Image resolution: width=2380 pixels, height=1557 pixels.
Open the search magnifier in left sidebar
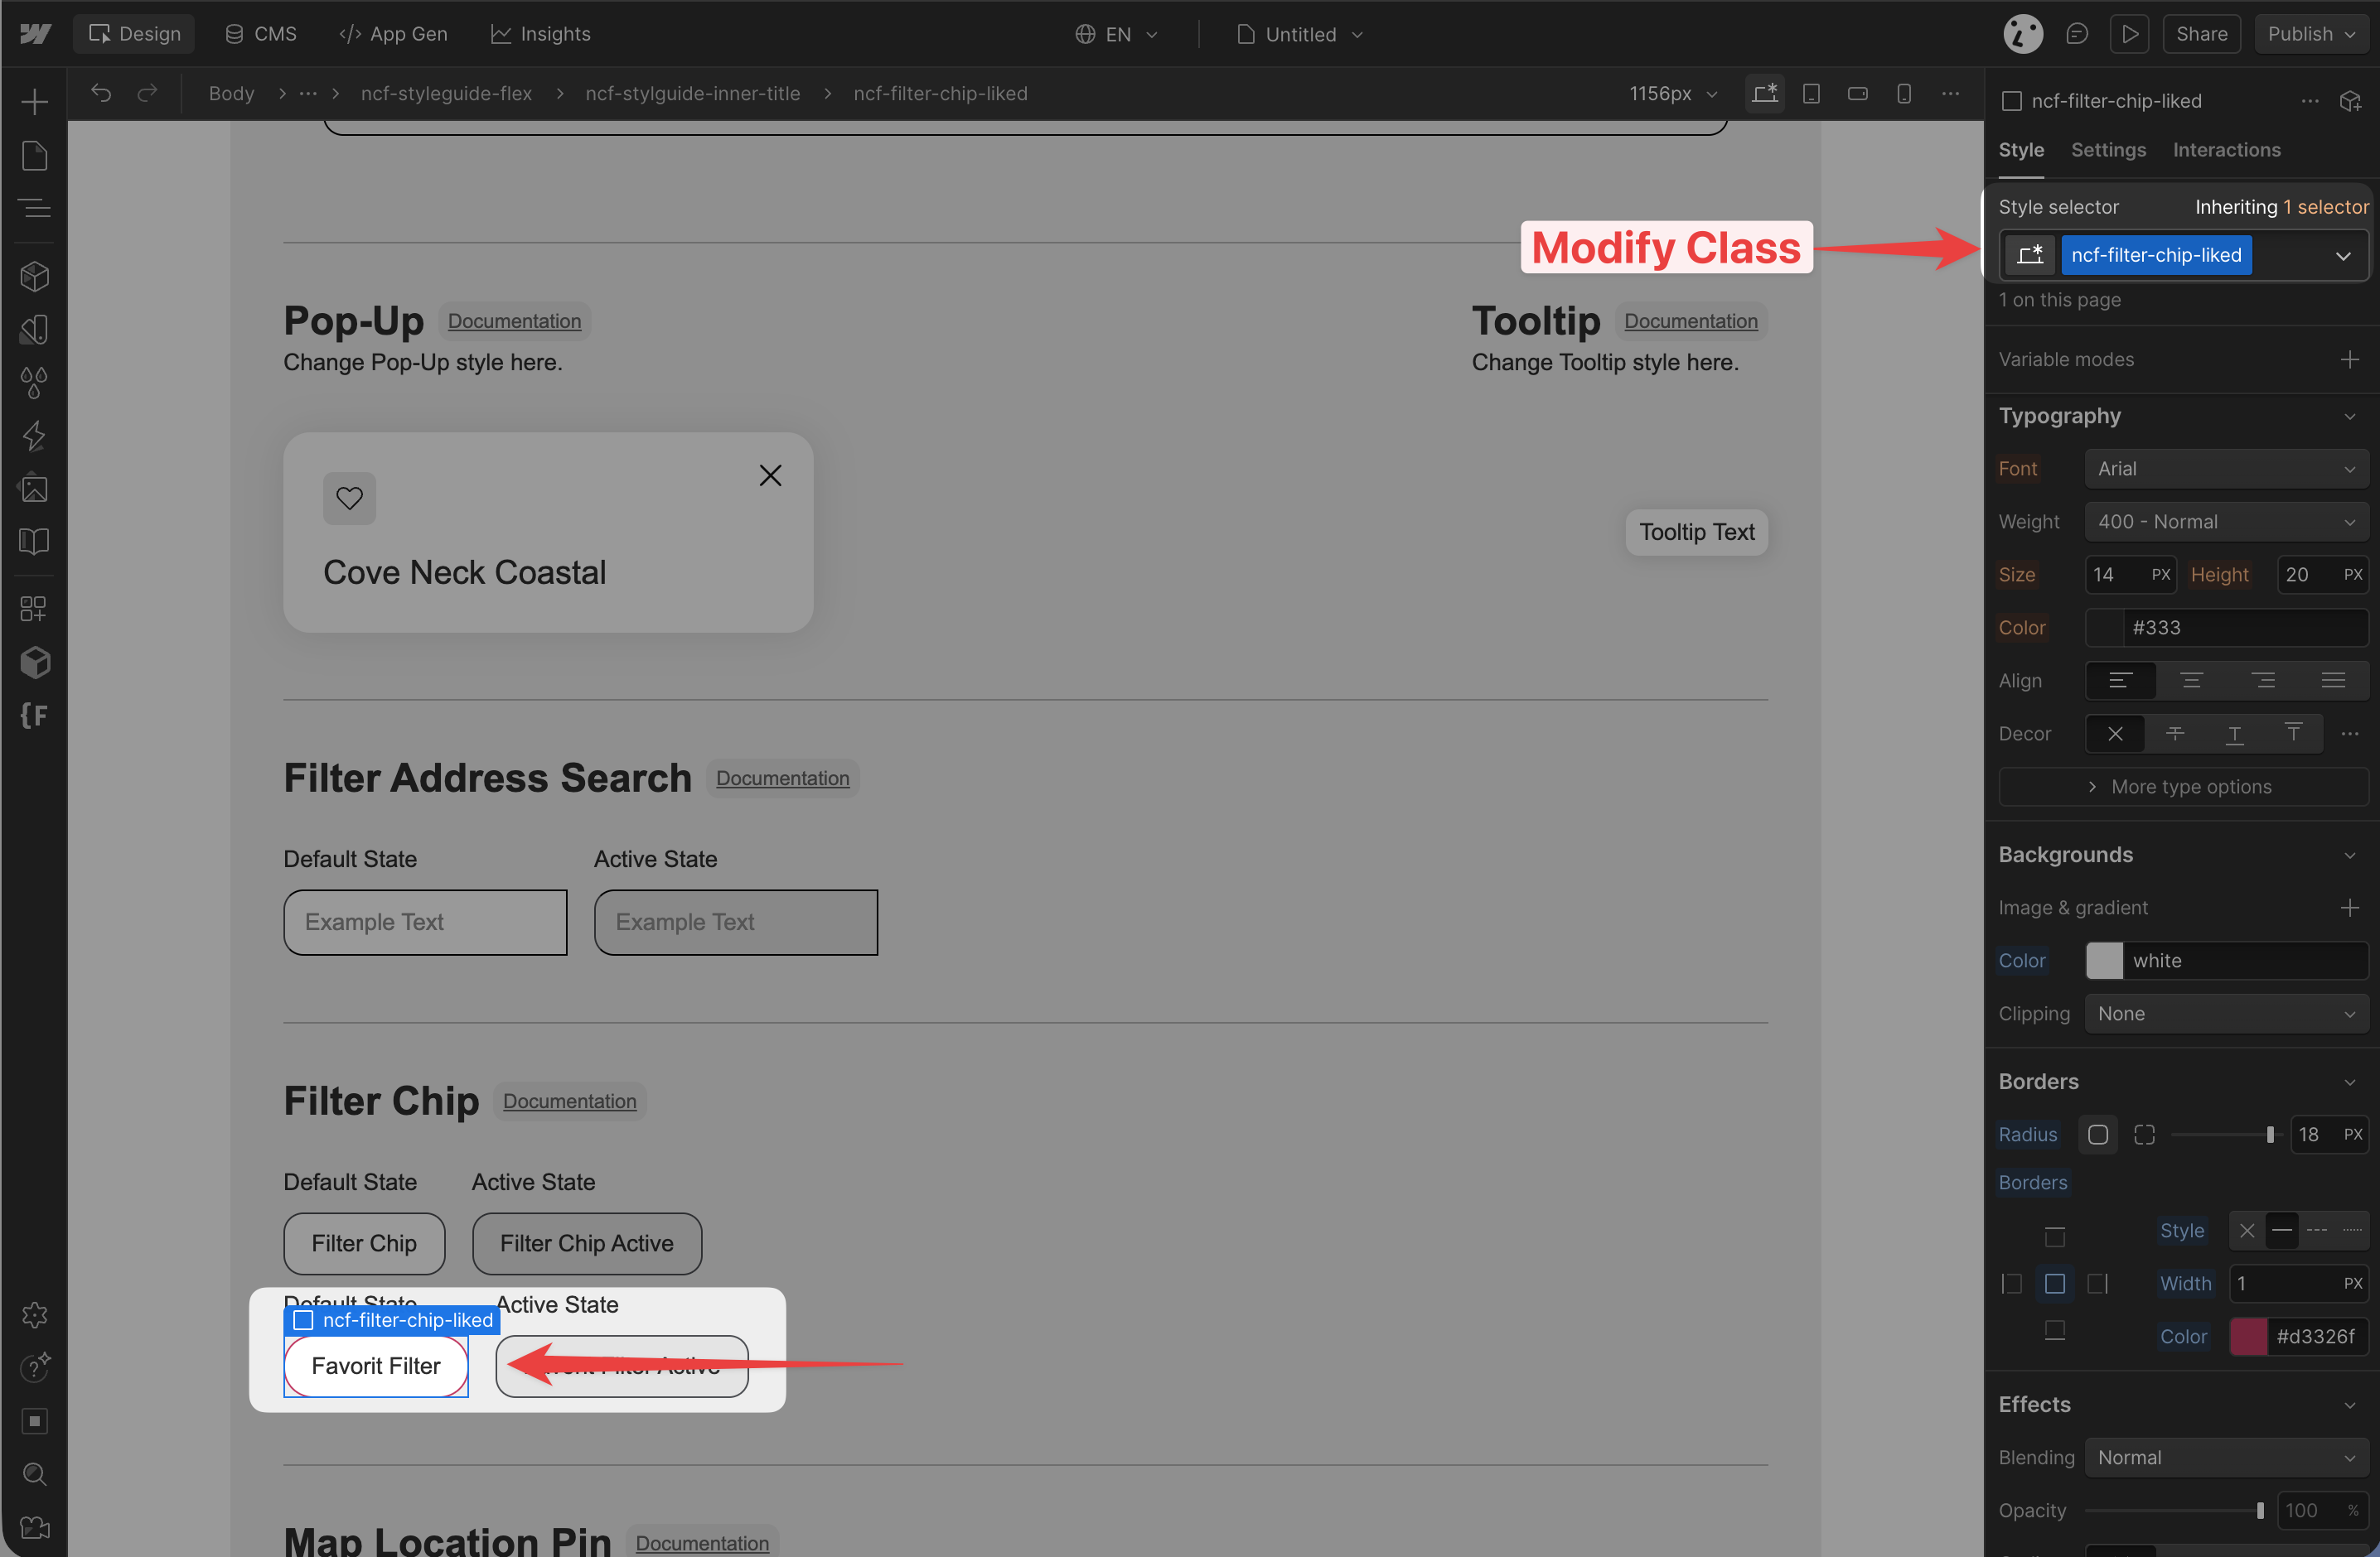[x=34, y=1474]
